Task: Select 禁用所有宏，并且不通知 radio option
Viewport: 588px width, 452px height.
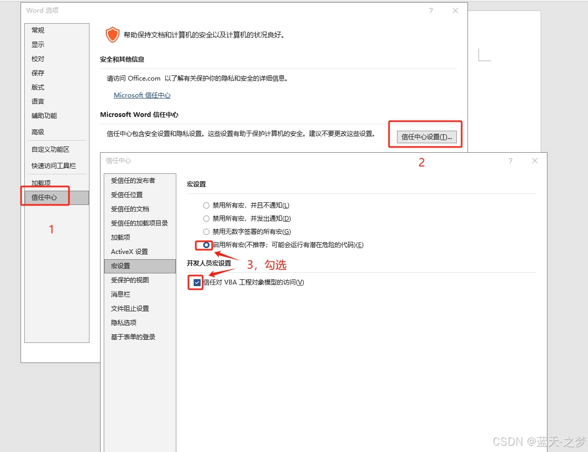Action: point(206,206)
